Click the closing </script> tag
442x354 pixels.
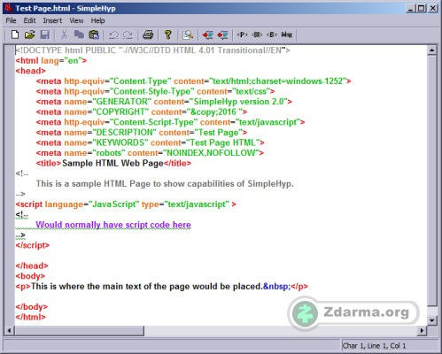coord(33,245)
